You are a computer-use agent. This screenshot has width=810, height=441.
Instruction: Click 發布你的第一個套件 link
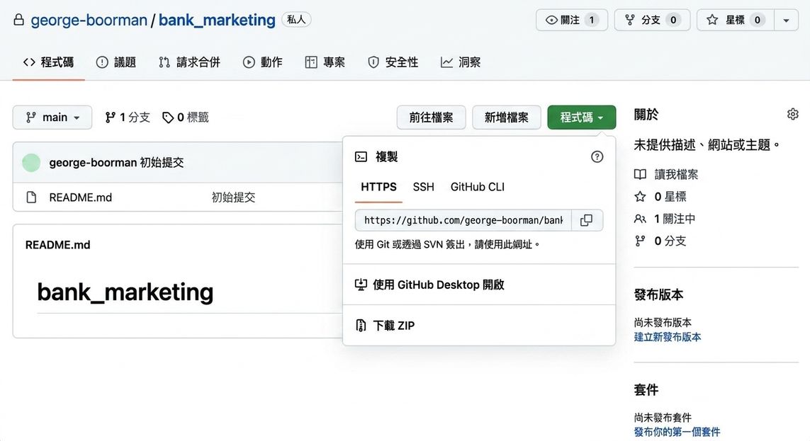pyautogui.click(x=677, y=432)
